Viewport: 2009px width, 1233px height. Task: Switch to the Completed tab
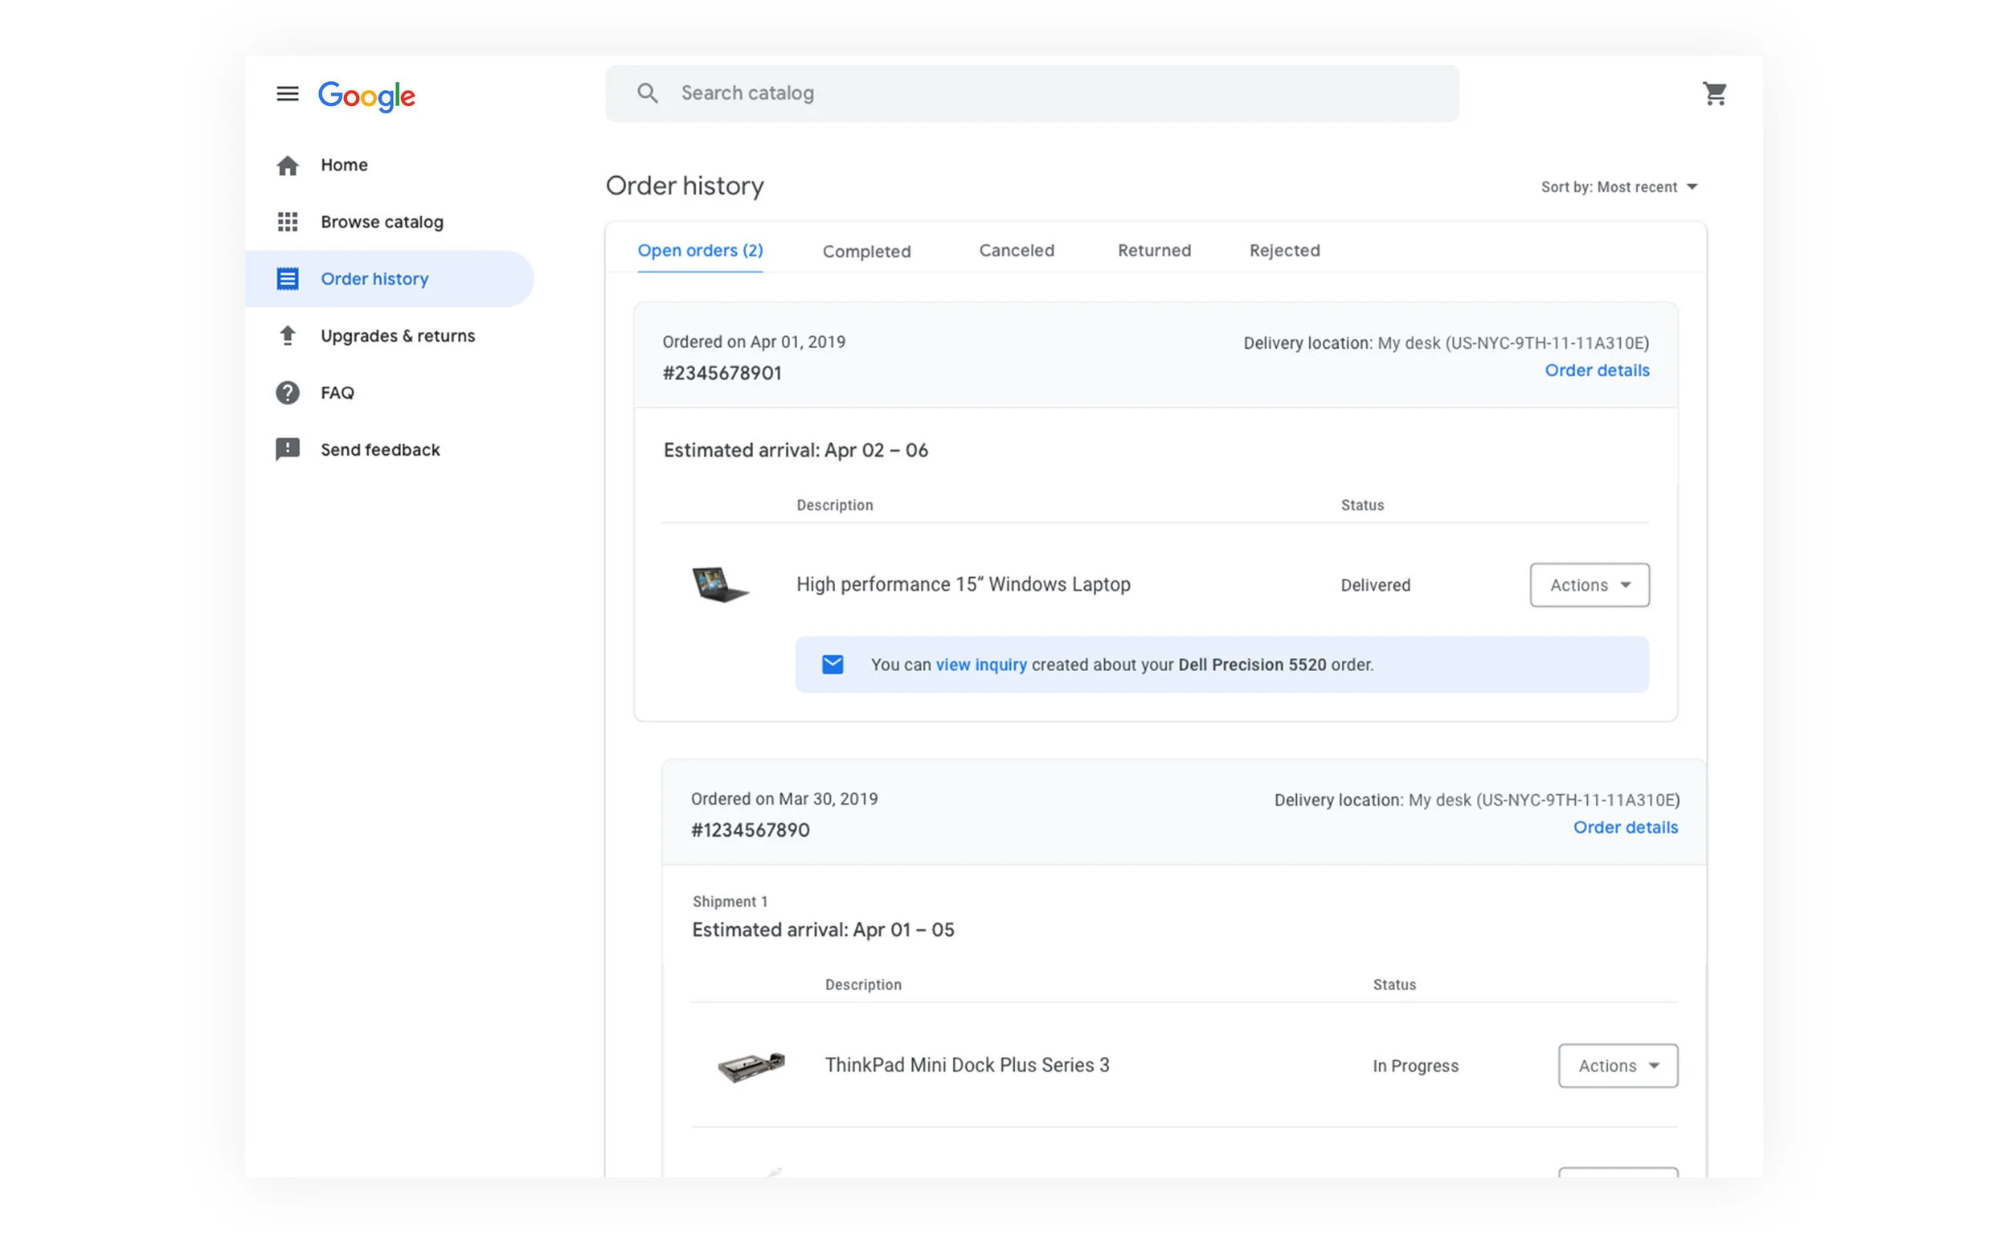pos(866,251)
